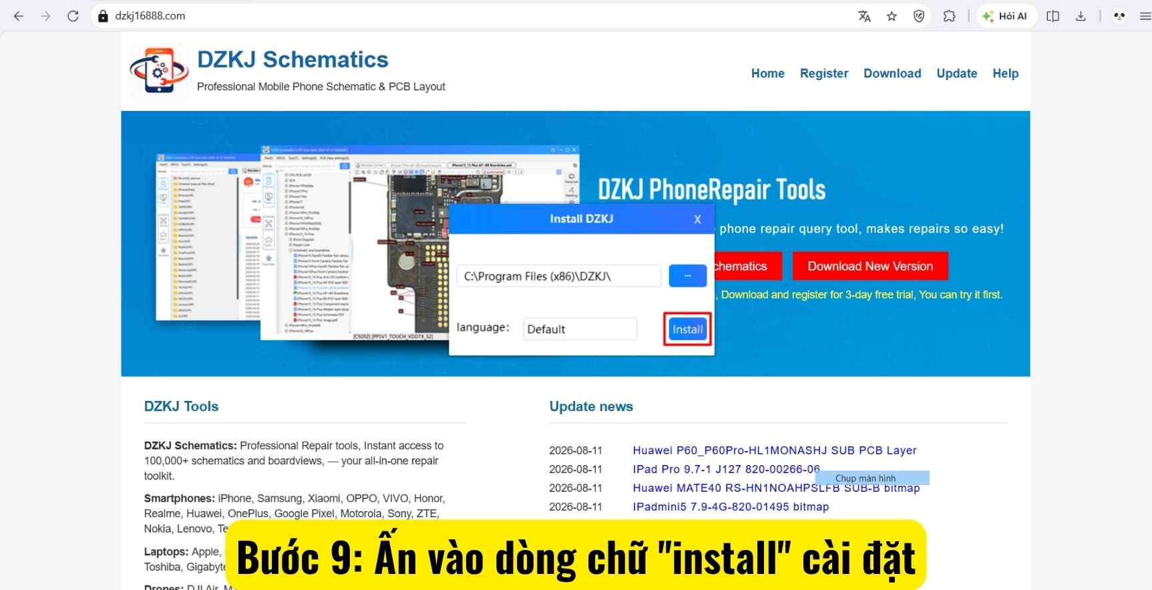Click the Update news section heading
The width and height of the screenshot is (1152, 590).
click(591, 406)
